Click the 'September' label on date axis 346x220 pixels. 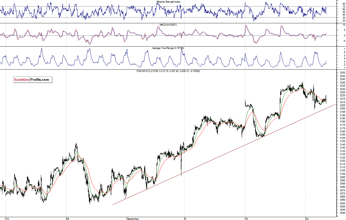[133, 219]
